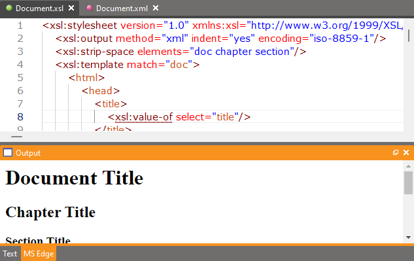This screenshot has height=261, width=414.
Task: Close the Document.xsl tab
Action: point(71,9)
